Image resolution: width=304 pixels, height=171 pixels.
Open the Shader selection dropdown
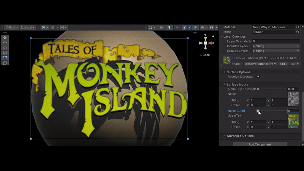click(260, 64)
